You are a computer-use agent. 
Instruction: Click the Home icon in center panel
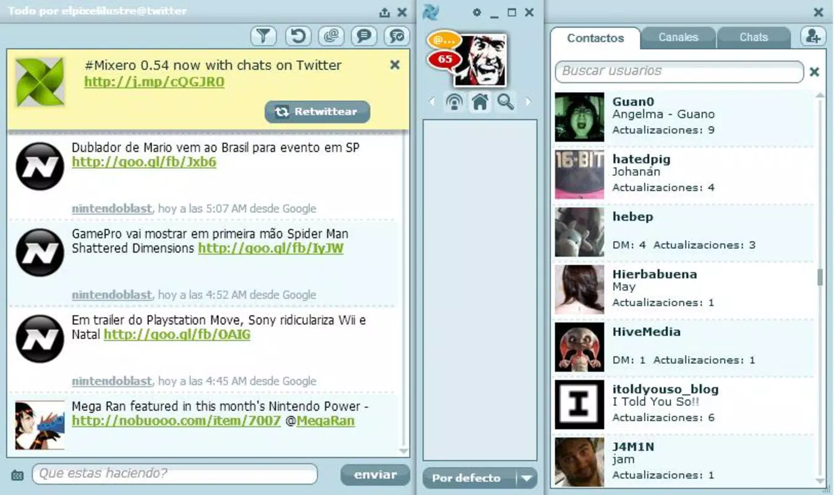pos(480,101)
